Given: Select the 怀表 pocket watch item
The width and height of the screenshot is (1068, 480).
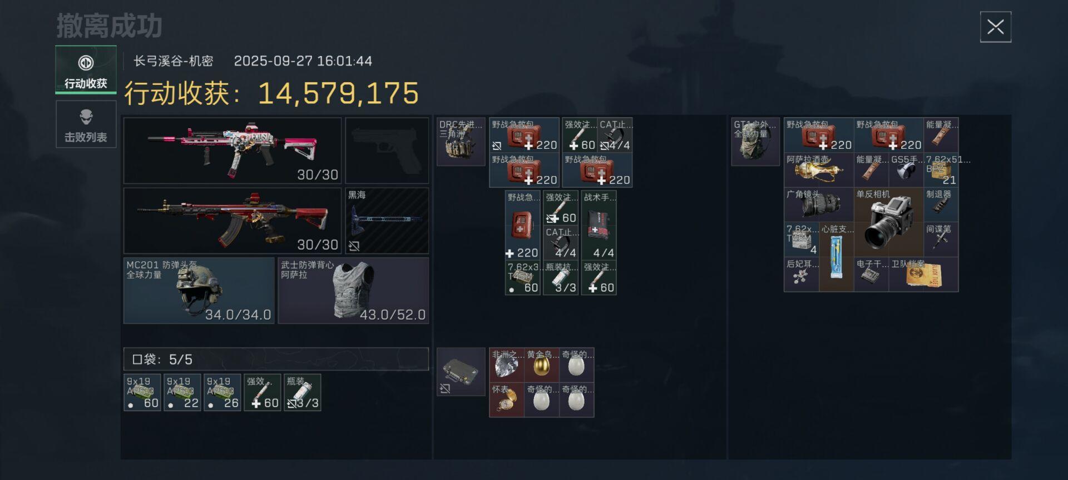Looking at the screenshot, I should (506, 400).
